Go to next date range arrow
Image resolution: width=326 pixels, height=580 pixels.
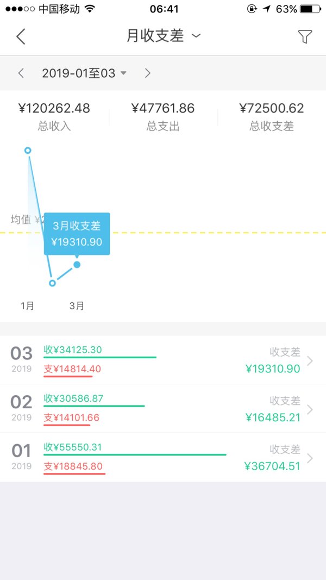click(147, 73)
